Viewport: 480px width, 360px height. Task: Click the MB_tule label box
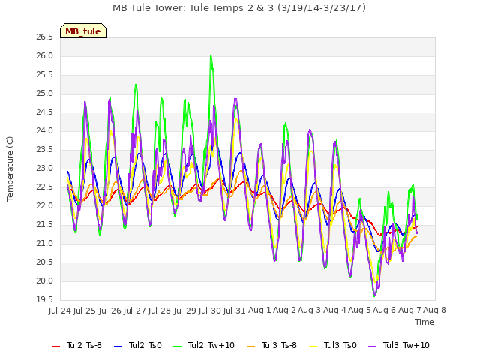coord(83,31)
